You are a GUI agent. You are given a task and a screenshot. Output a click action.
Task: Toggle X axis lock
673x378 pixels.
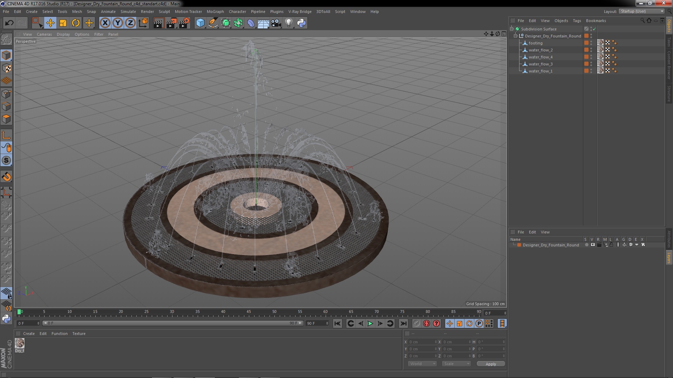click(x=105, y=23)
